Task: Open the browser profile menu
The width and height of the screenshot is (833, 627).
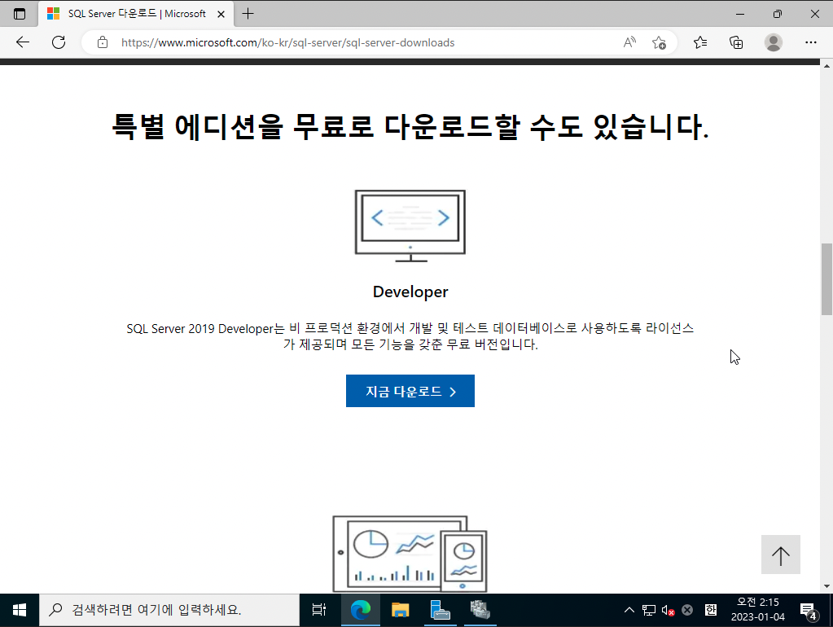Action: 774,42
